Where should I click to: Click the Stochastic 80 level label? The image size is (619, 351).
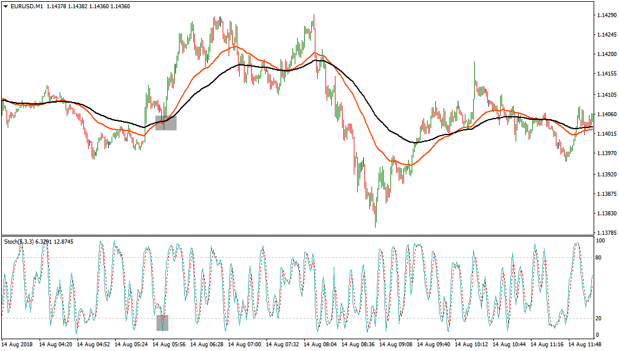(x=598, y=258)
